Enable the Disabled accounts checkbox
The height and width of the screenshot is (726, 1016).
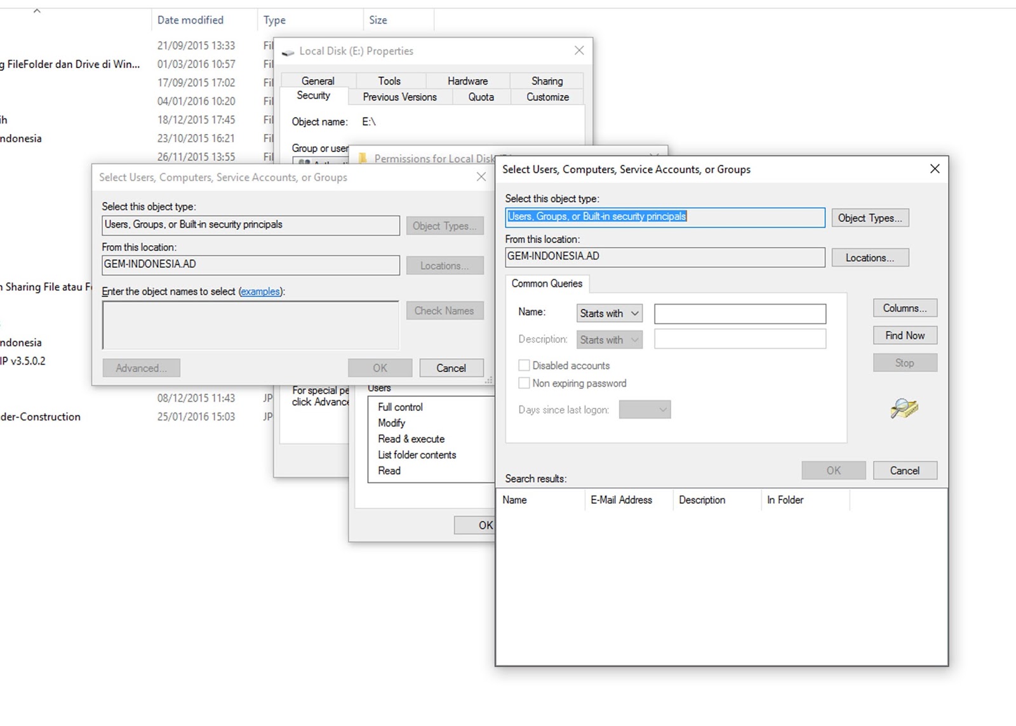[524, 365]
